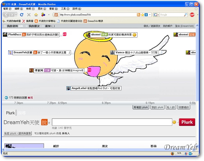This screenshot has width=204, height=161.
Task: Go to the Home page icon
Action: 36,15
